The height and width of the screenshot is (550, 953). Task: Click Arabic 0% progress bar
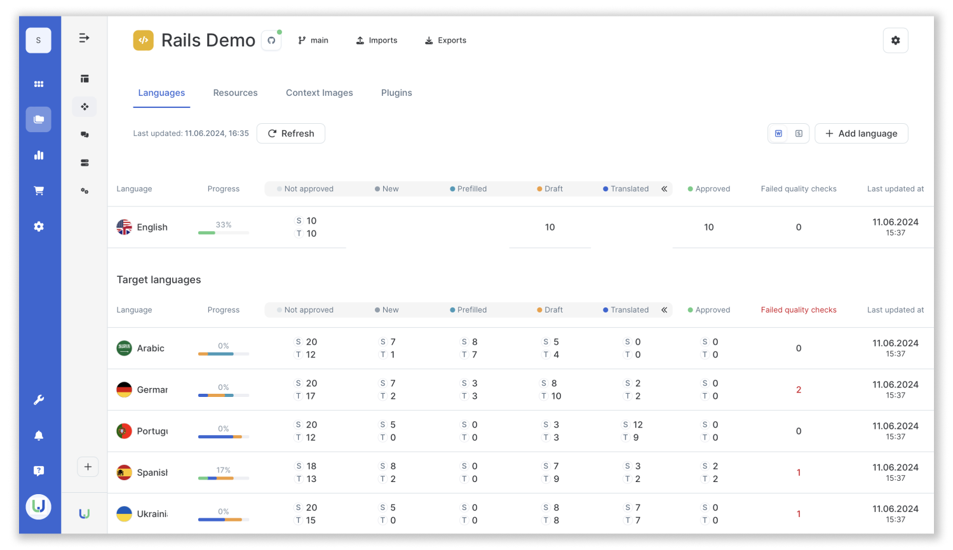pyautogui.click(x=224, y=354)
